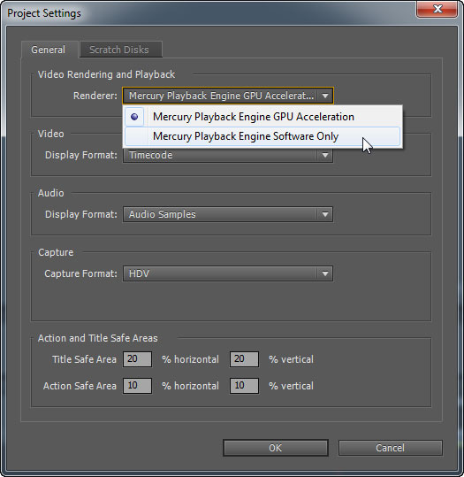Click the Cancel button

click(390, 448)
